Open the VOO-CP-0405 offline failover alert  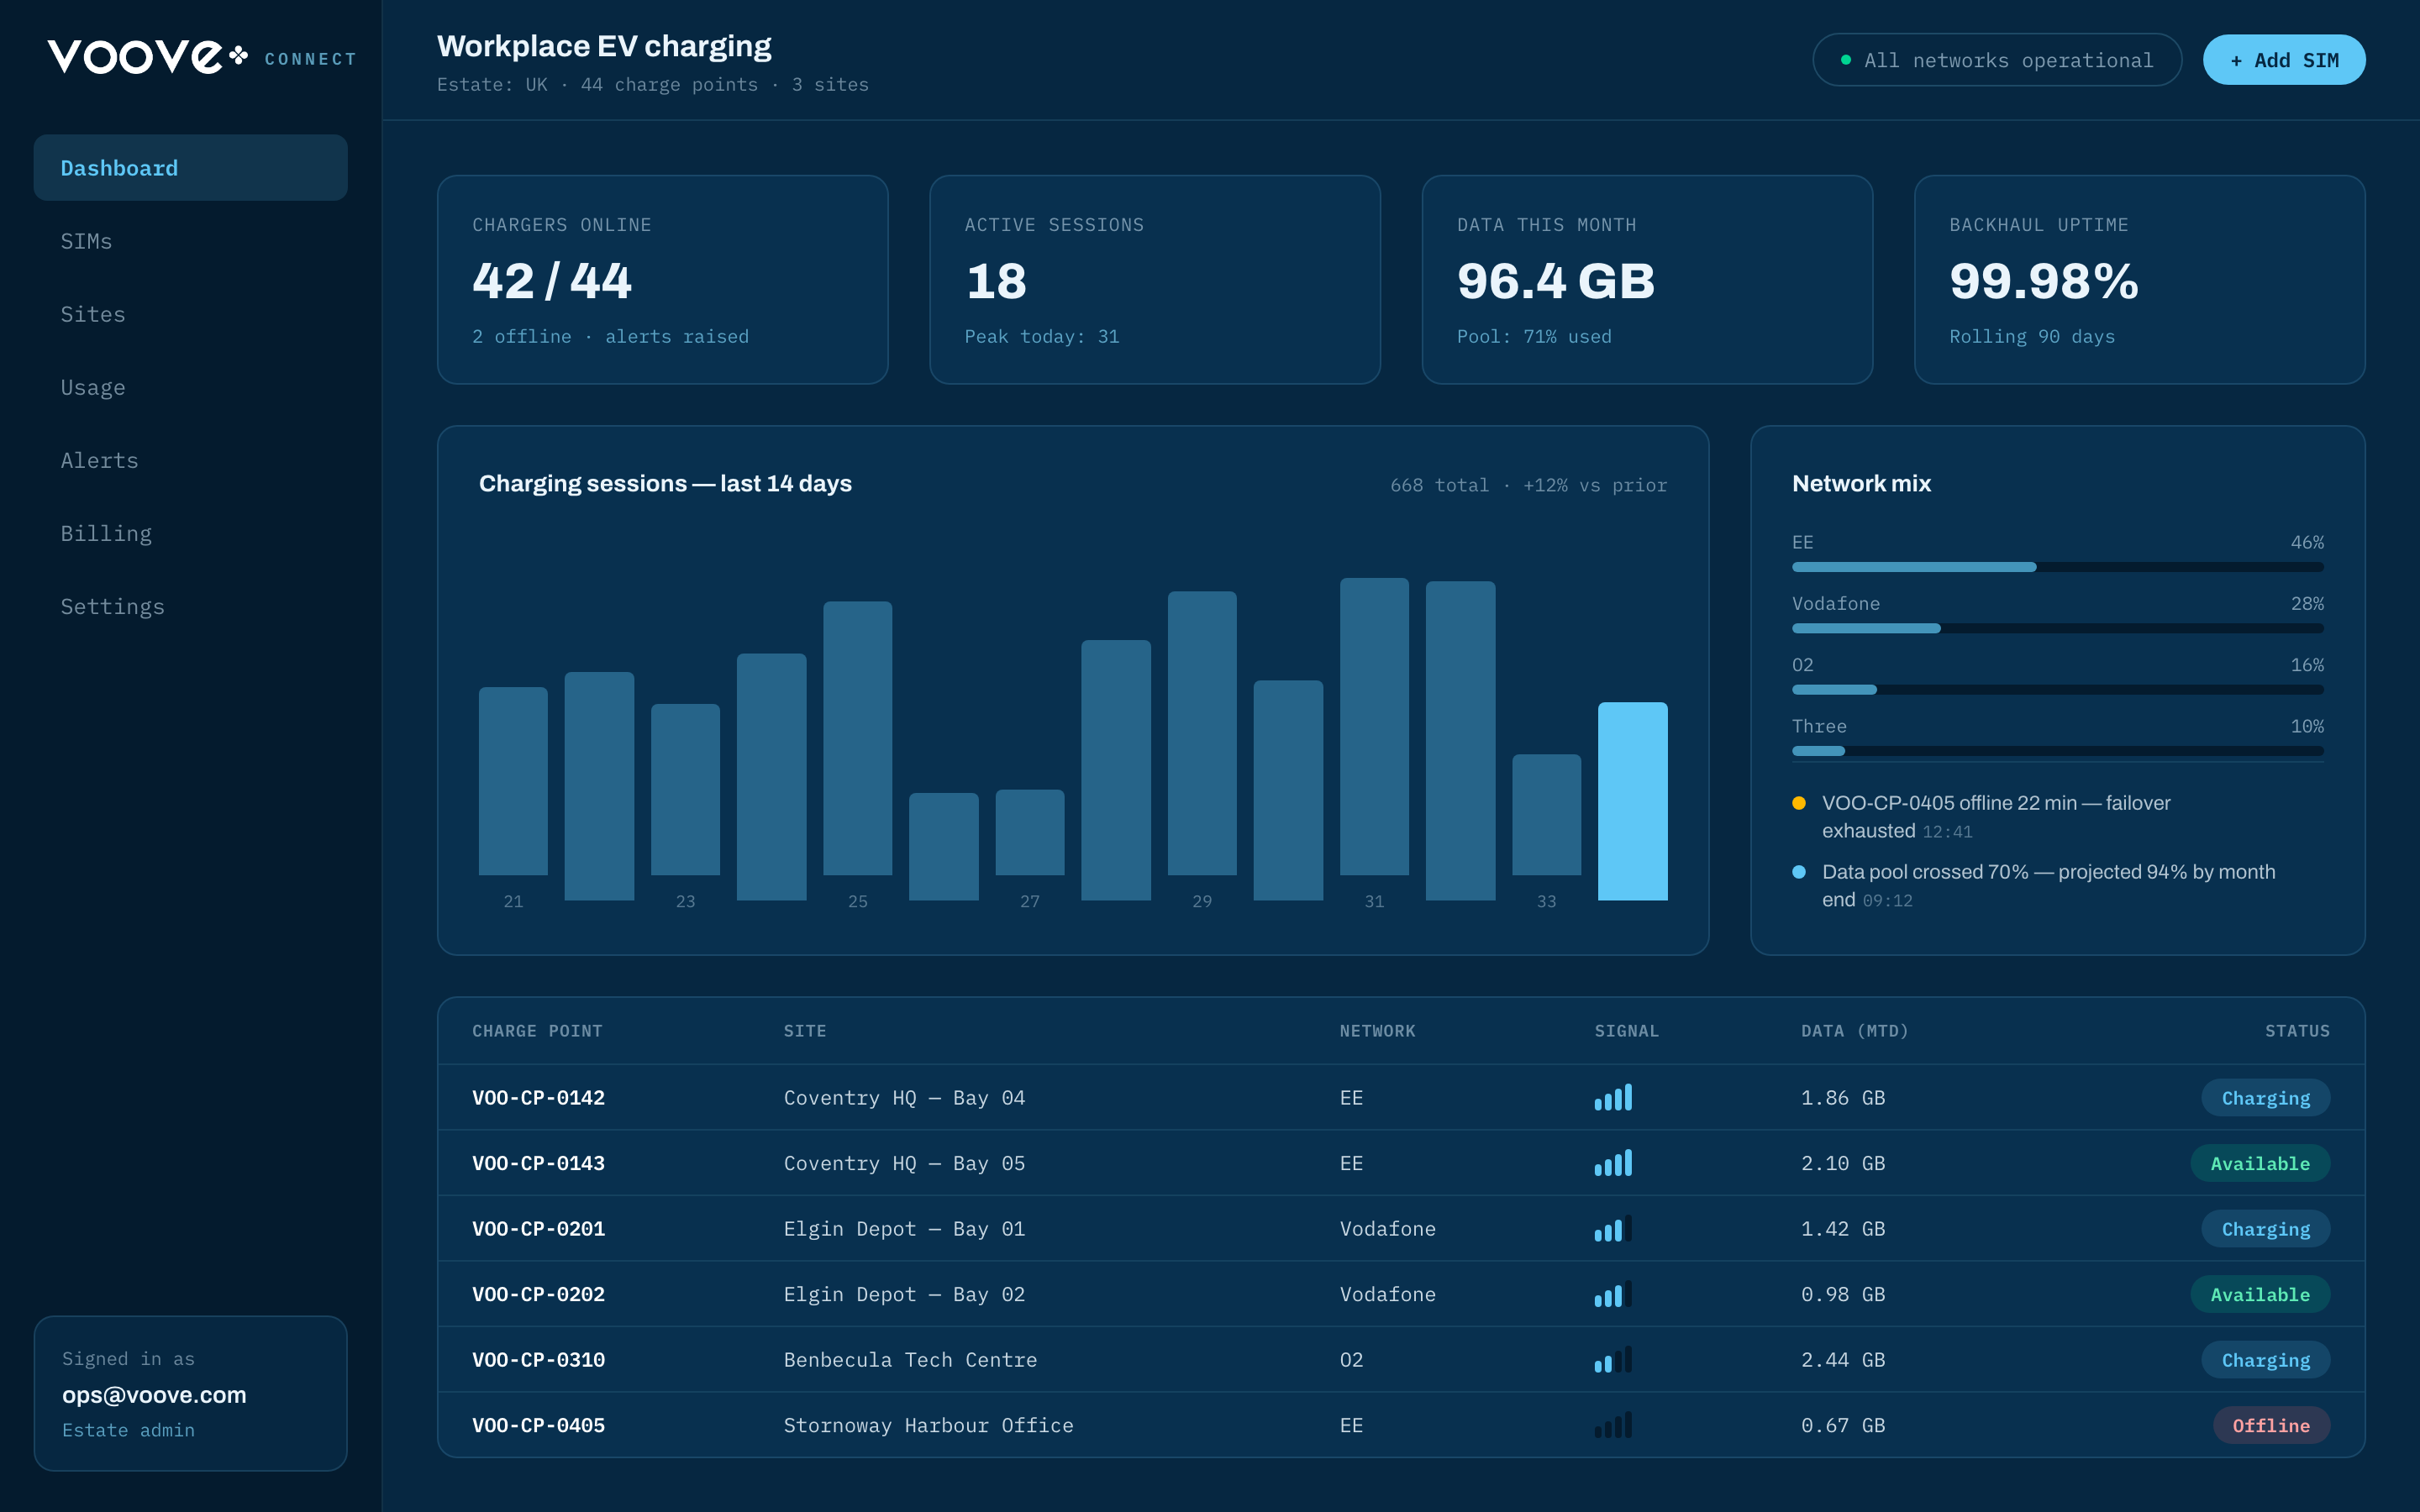(2057, 816)
